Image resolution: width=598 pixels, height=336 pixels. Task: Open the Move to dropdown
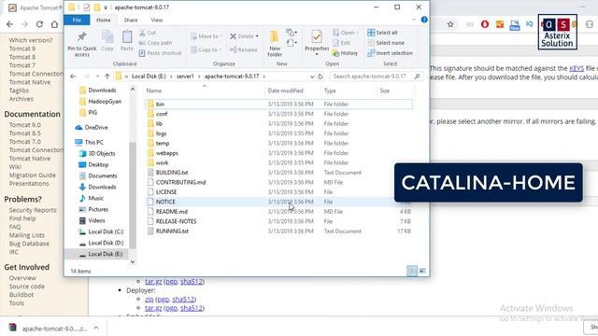206,36
